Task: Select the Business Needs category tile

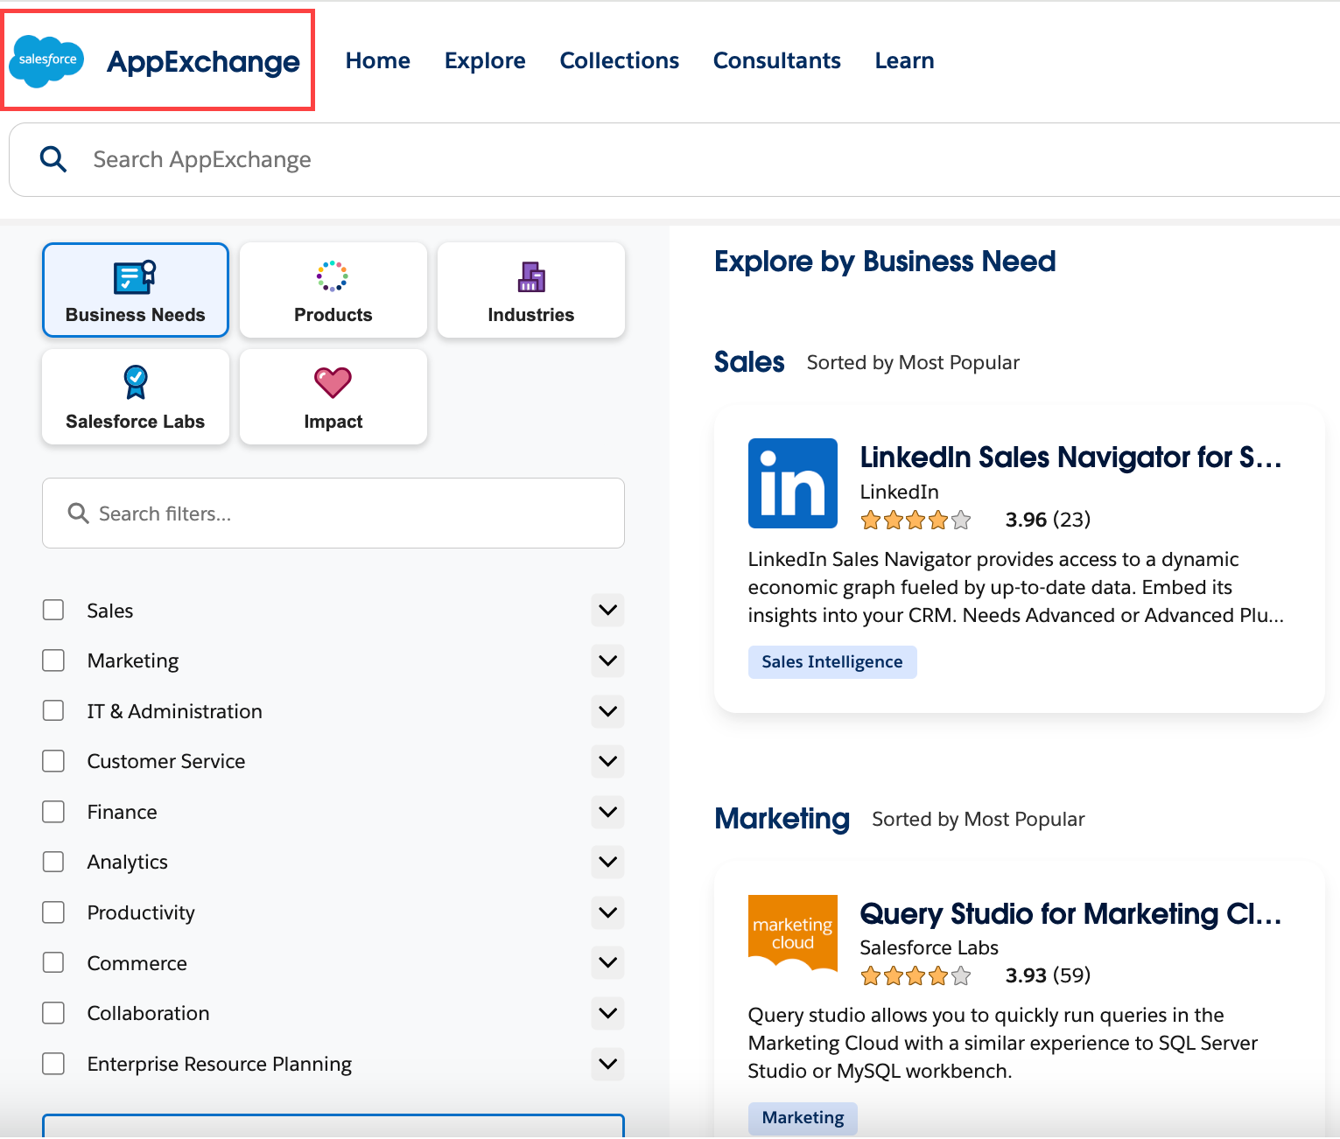Action: tap(136, 290)
